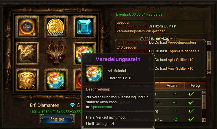Click the Veredelungsstein icon in tooltip
The height and width of the screenshot is (129, 217).
click(x=94, y=74)
